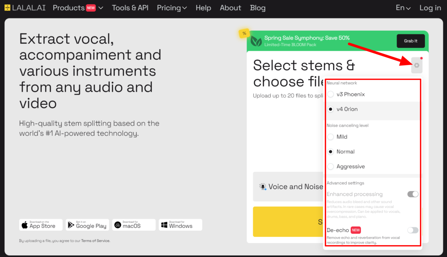Select the v3 Phoenix neural network
The image size is (447, 257).
(x=330, y=94)
